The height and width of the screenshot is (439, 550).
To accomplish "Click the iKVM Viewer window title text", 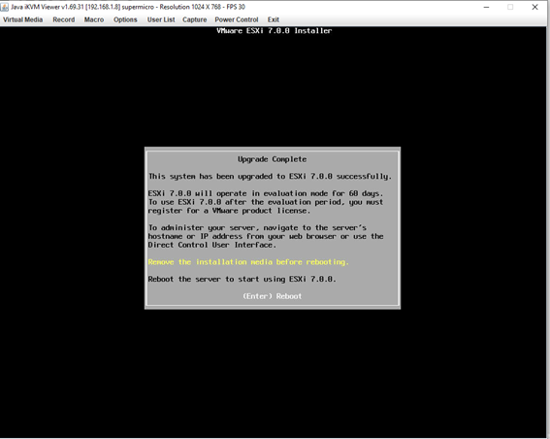I will [x=128, y=7].
